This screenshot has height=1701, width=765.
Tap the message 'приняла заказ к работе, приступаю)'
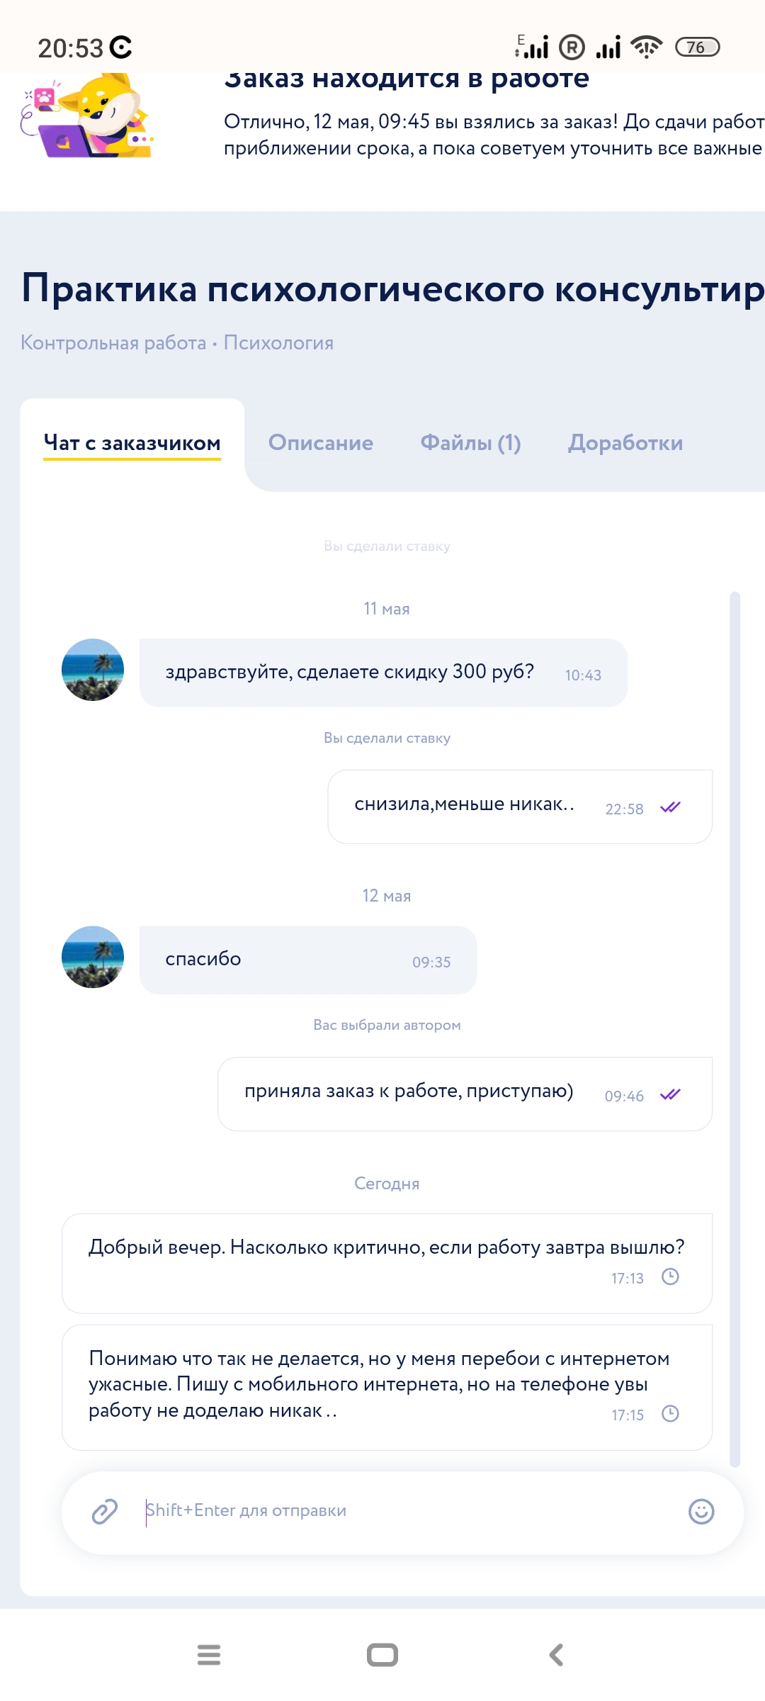click(409, 1091)
